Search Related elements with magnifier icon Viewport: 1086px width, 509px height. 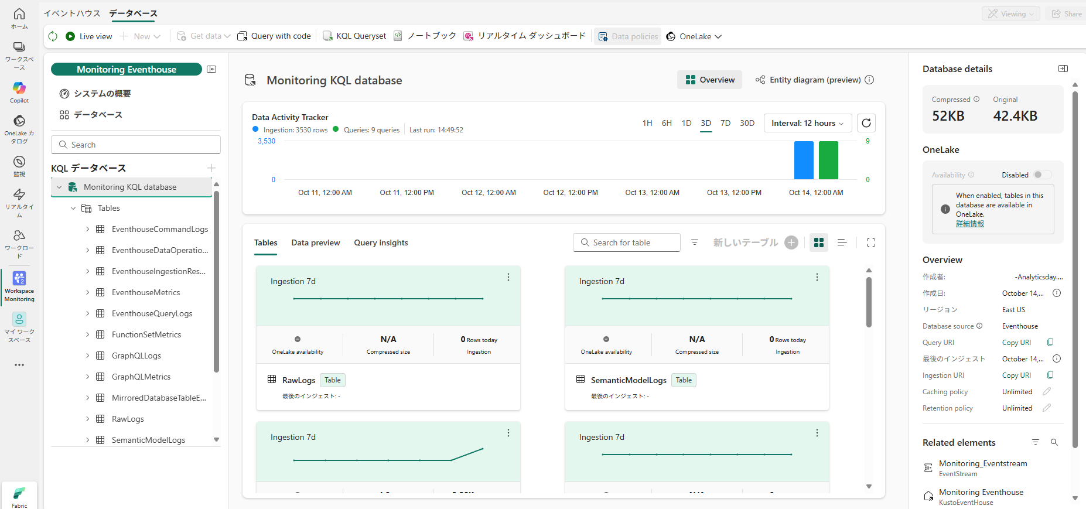click(1054, 442)
